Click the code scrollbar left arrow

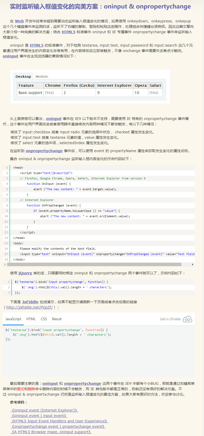pyautogui.click(x=5, y=264)
